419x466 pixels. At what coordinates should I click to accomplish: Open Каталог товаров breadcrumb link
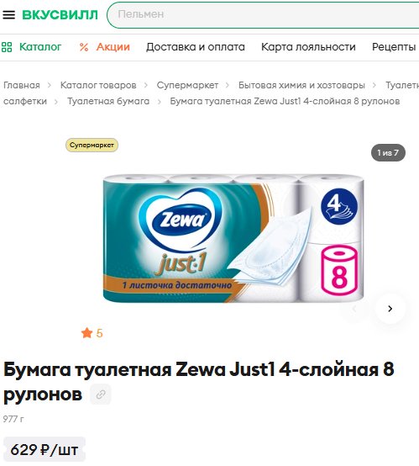(98, 85)
